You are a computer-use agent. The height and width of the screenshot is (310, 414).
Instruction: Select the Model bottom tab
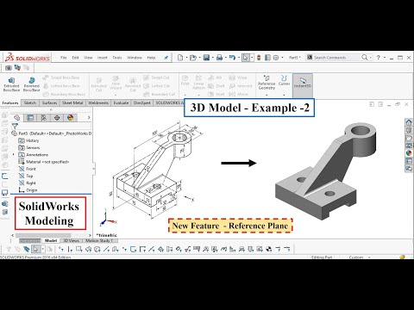pos(51,240)
